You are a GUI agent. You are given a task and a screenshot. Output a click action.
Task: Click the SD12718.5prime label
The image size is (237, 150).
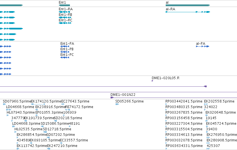pos(57,129)
